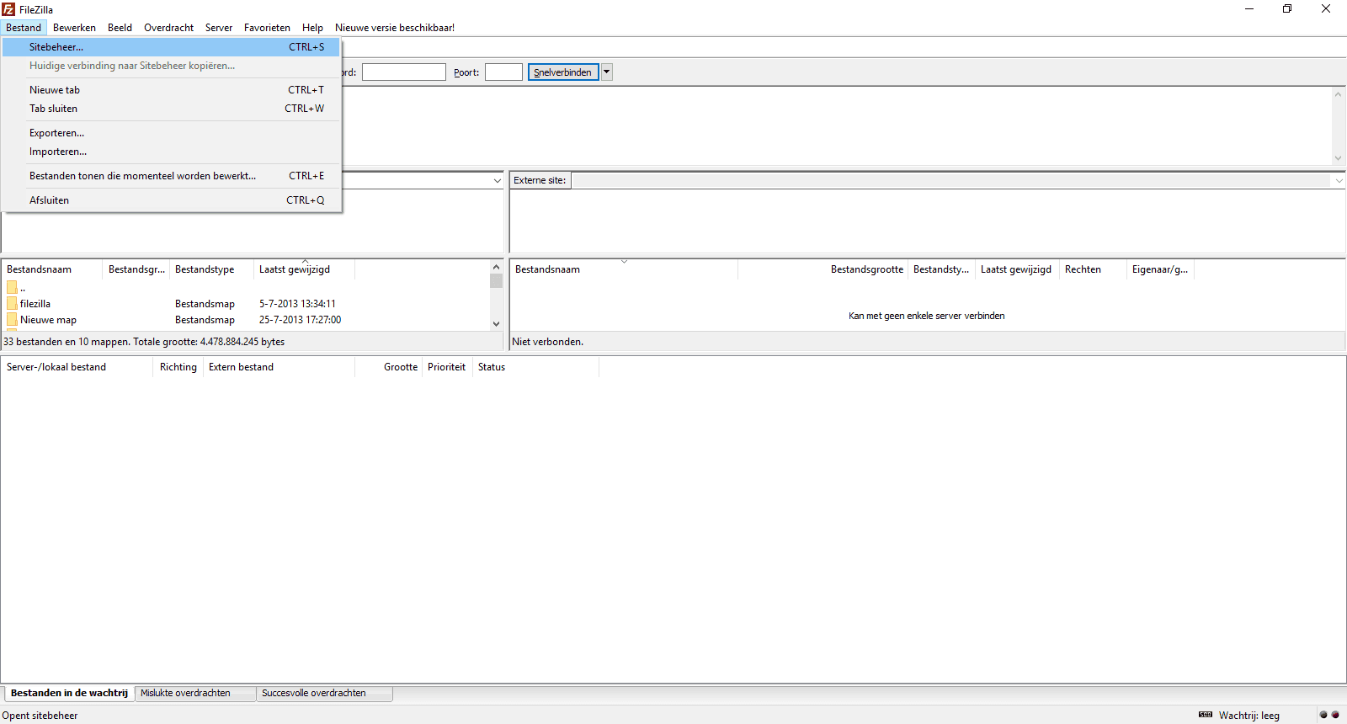Switch to the Mislukte overdrachten tab
The height and width of the screenshot is (724, 1347).
coord(185,693)
